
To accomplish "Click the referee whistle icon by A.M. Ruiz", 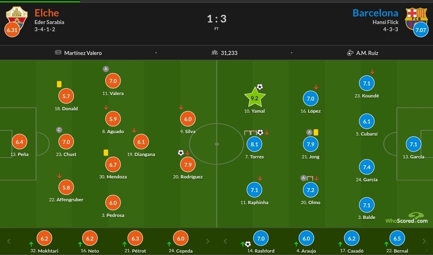I will coord(350,53).
